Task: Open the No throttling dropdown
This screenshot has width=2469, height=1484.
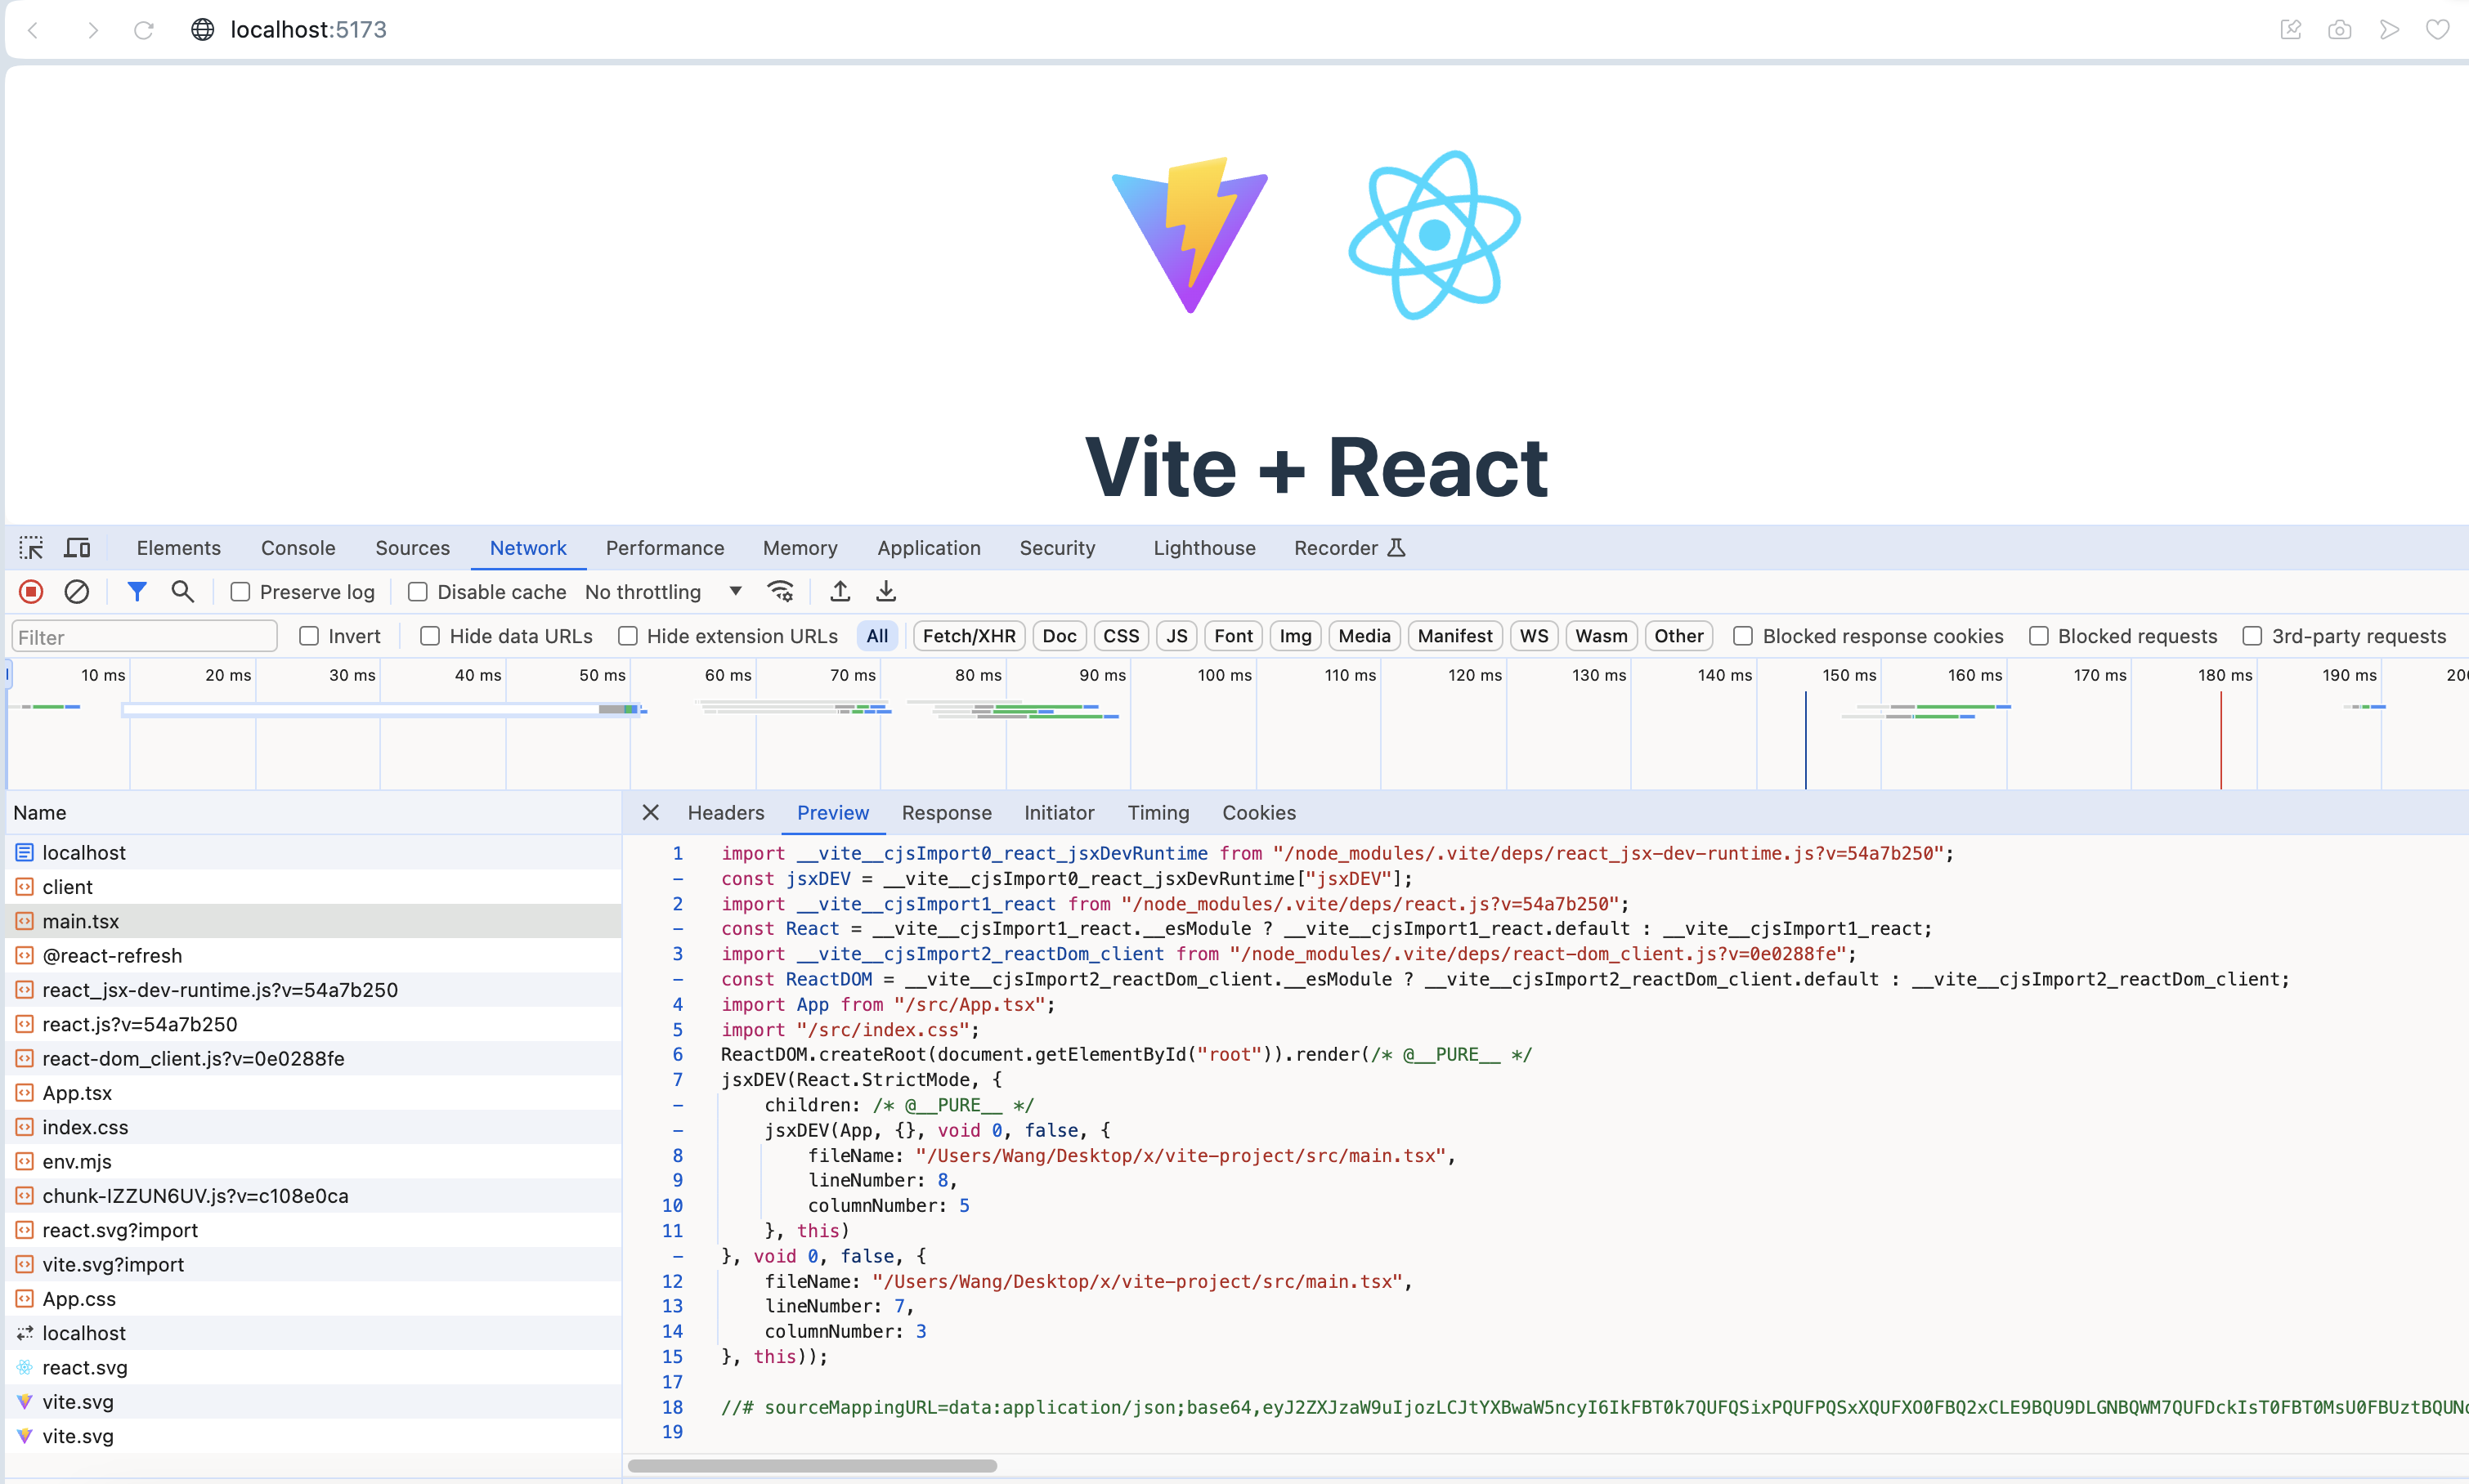Action: 663,592
